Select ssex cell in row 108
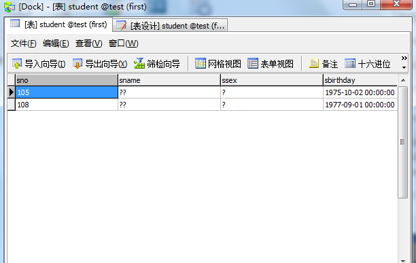 coord(272,105)
